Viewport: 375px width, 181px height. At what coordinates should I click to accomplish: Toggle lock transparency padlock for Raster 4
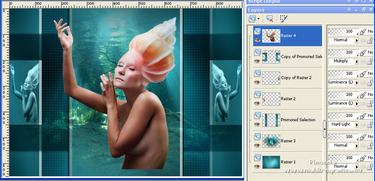[370, 40]
